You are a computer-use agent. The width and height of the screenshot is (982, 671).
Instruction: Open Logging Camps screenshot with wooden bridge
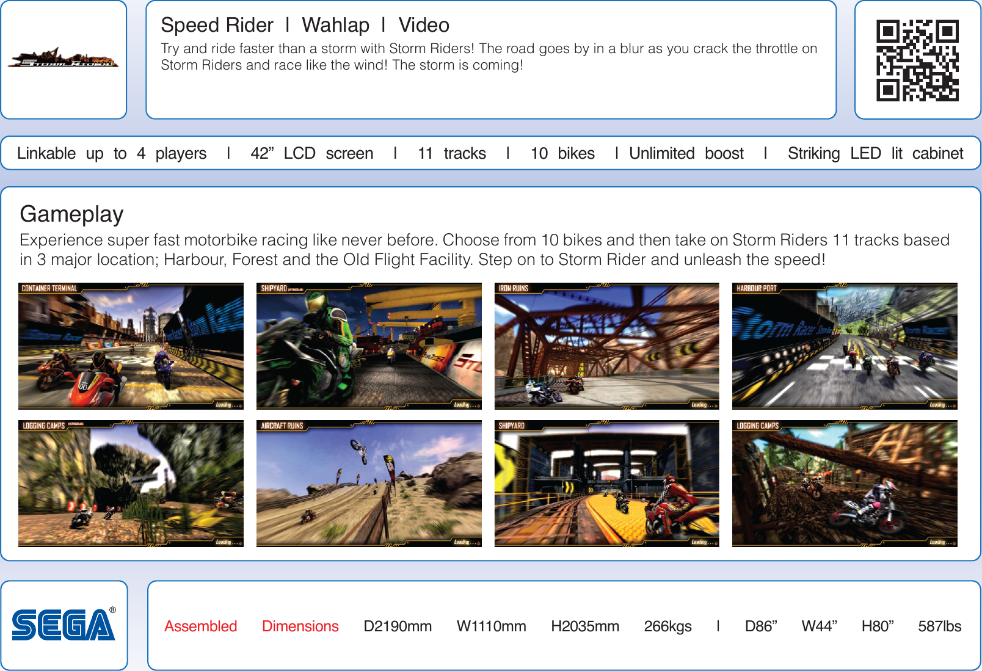(x=845, y=484)
